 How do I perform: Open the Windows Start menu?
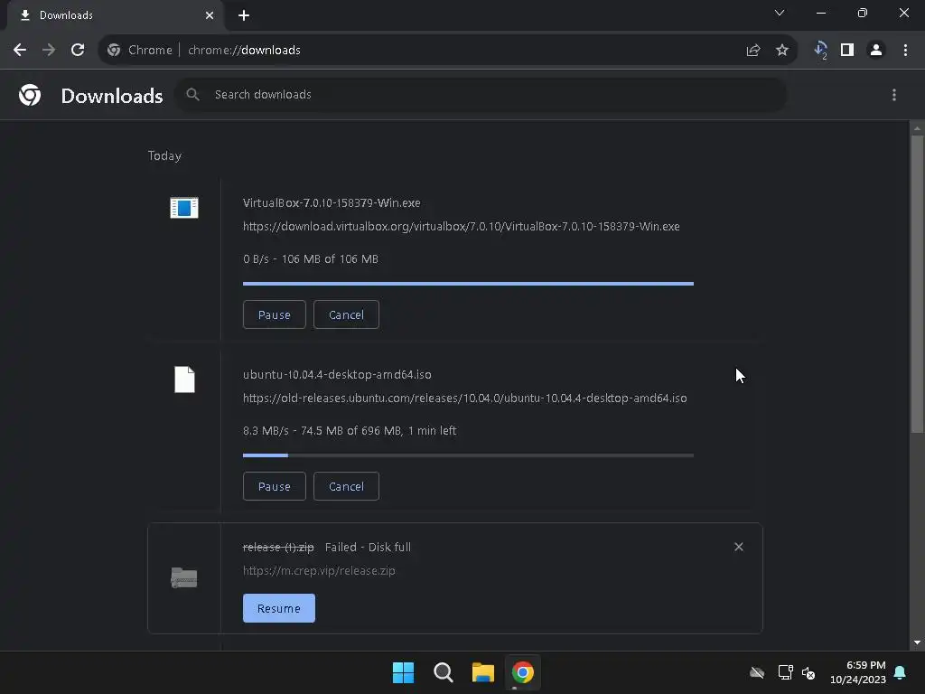(404, 672)
